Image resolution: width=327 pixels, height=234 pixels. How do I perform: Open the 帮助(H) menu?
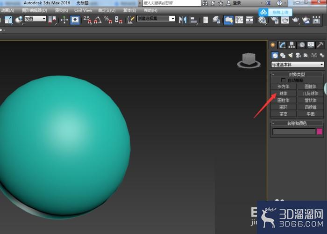coord(150,10)
